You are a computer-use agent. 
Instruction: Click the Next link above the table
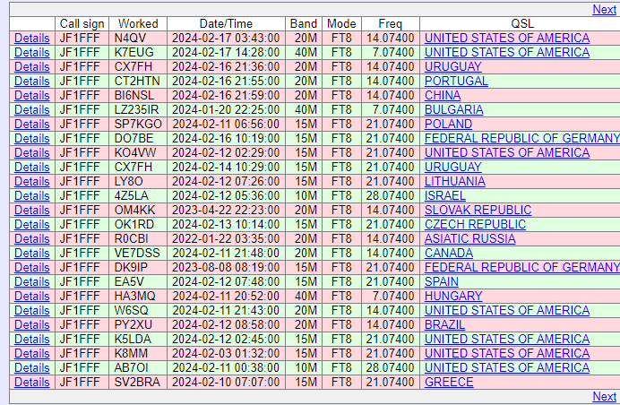tap(604, 9)
